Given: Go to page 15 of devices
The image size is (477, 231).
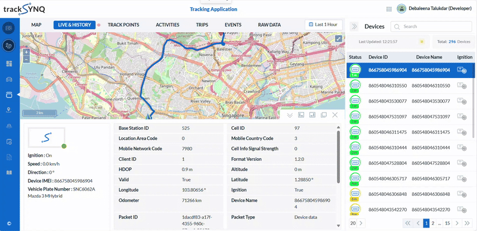Looking at the screenshot, I should pyautogui.click(x=447, y=223).
